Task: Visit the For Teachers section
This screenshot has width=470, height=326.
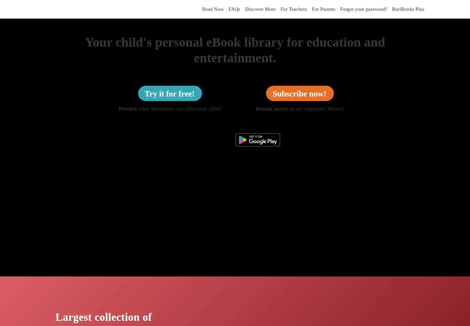Action: (x=294, y=9)
